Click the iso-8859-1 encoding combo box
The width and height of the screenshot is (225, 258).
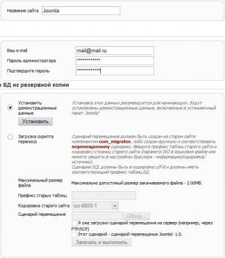click(95, 206)
